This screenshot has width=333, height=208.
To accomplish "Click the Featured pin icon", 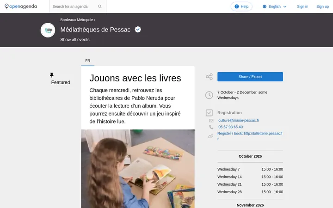I will (x=52, y=75).
